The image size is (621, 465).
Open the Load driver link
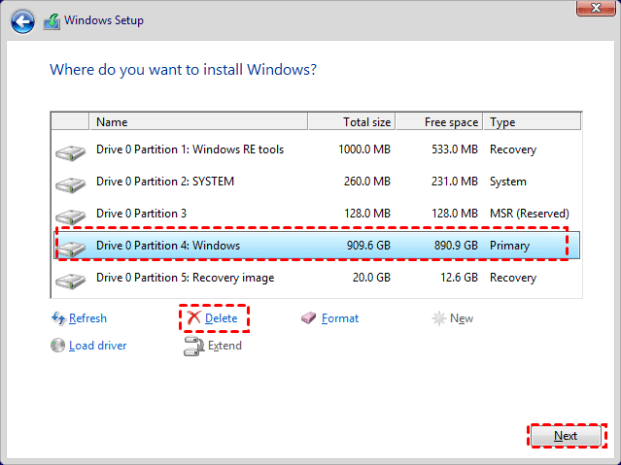click(97, 346)
